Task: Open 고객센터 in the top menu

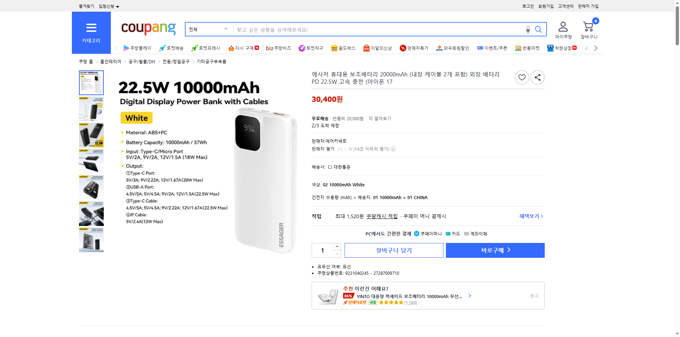Action: click(565, 6)
